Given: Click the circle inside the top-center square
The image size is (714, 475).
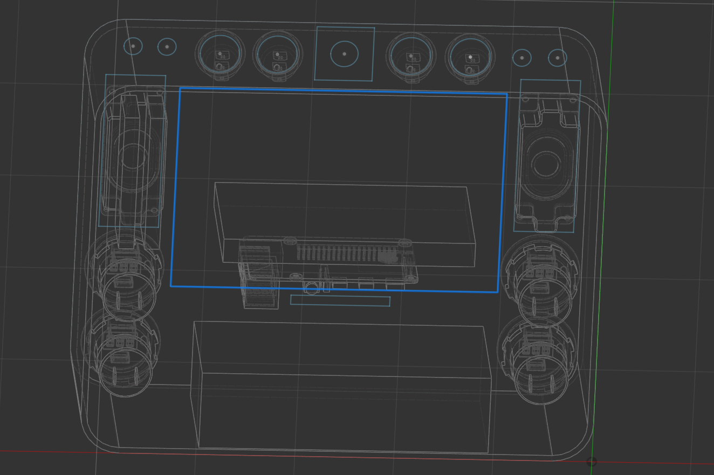Looking at the screenshot, I should (344, 54).
